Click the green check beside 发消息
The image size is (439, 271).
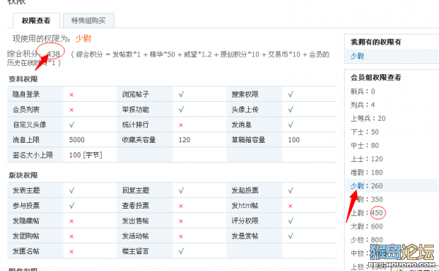pos(290,125)
